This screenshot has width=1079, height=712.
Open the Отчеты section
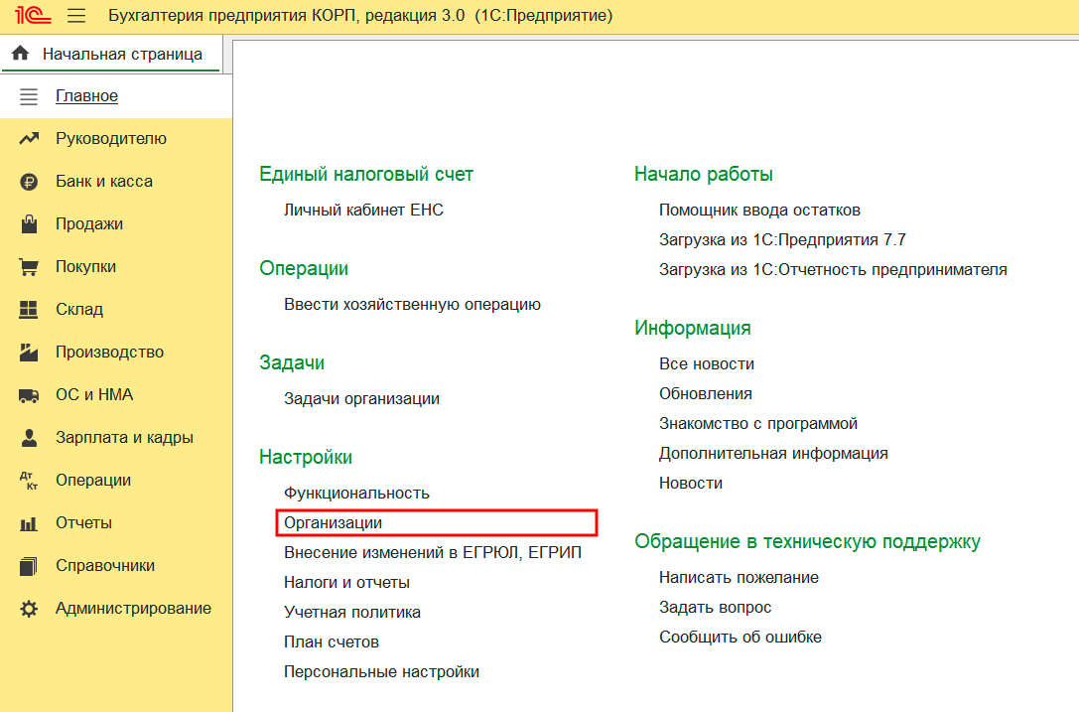(x=83, y=523)
